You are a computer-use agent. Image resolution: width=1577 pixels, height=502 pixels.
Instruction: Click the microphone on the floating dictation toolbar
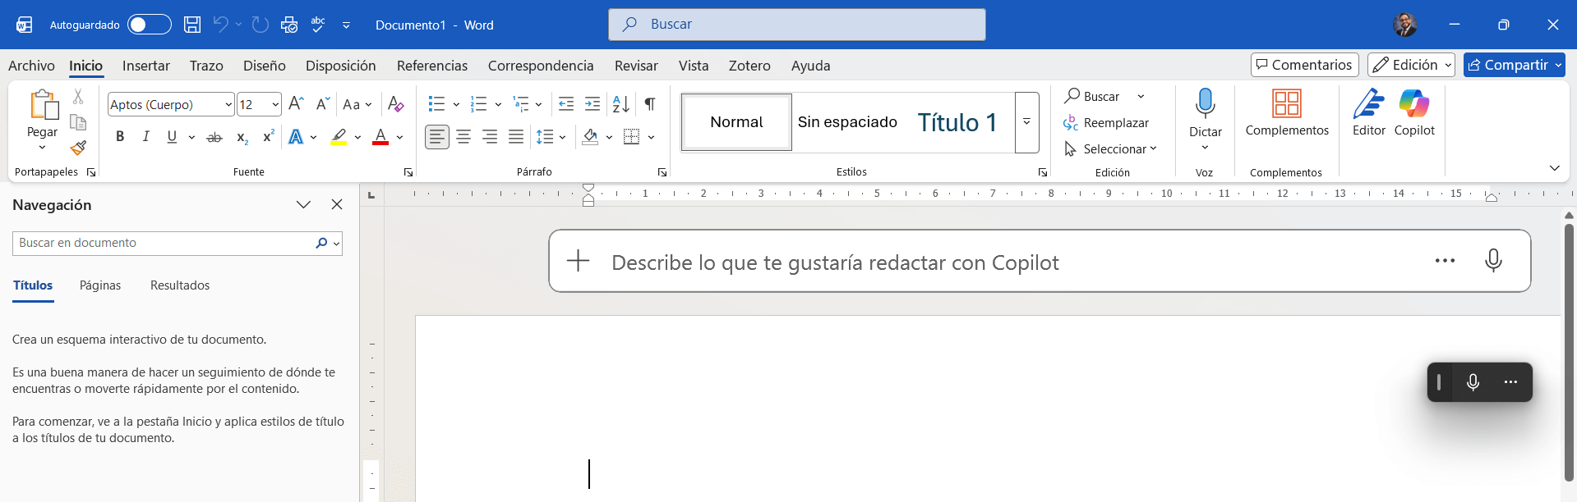click(1473, 382)
